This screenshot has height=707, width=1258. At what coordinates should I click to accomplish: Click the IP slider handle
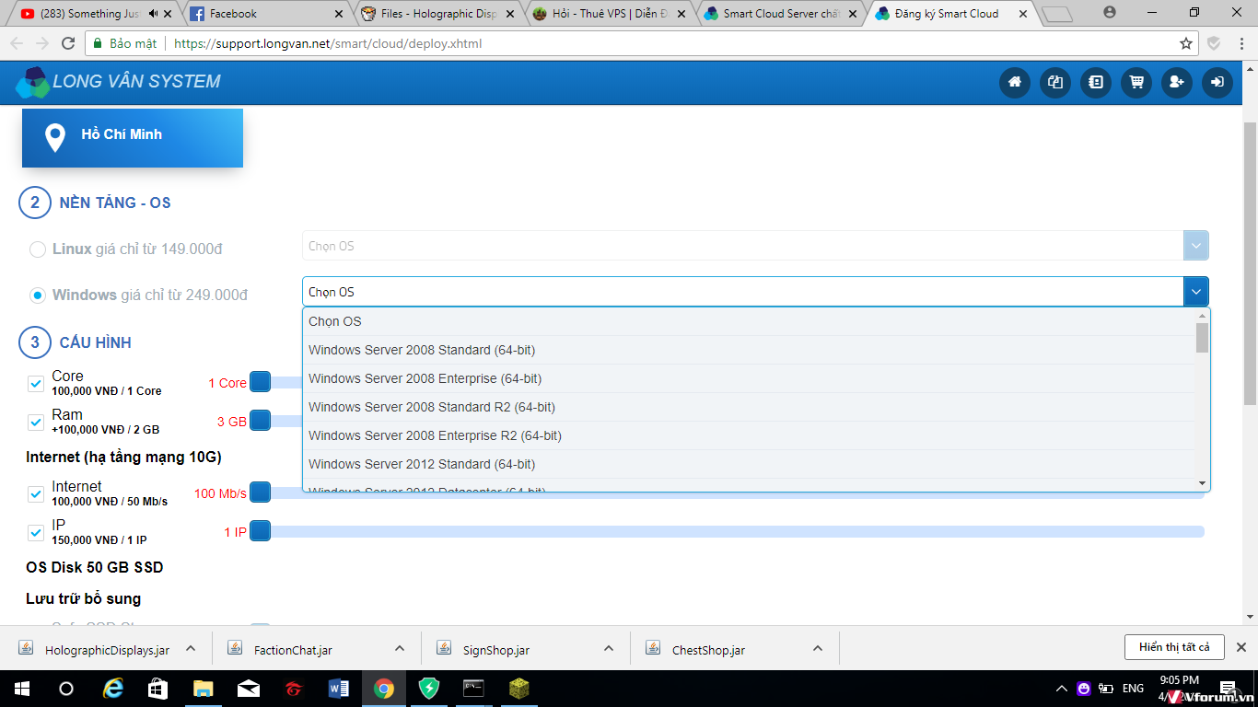(x=260, y=531)
